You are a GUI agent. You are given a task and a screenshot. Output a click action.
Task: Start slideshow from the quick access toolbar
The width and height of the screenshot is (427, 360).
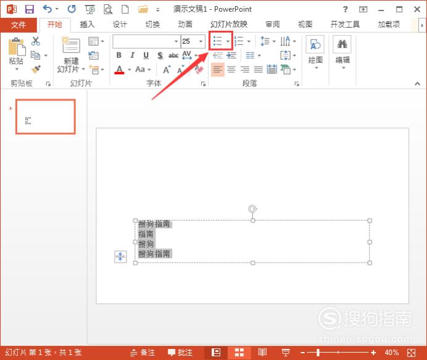pos(90,9)
